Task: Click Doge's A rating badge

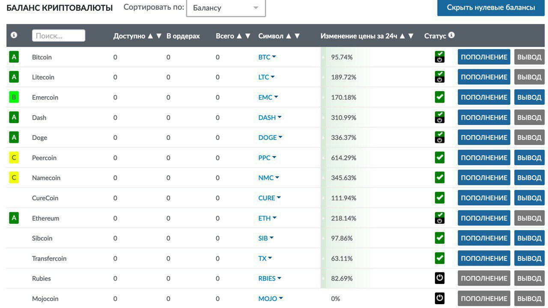Action: click(x=14, y=137)
